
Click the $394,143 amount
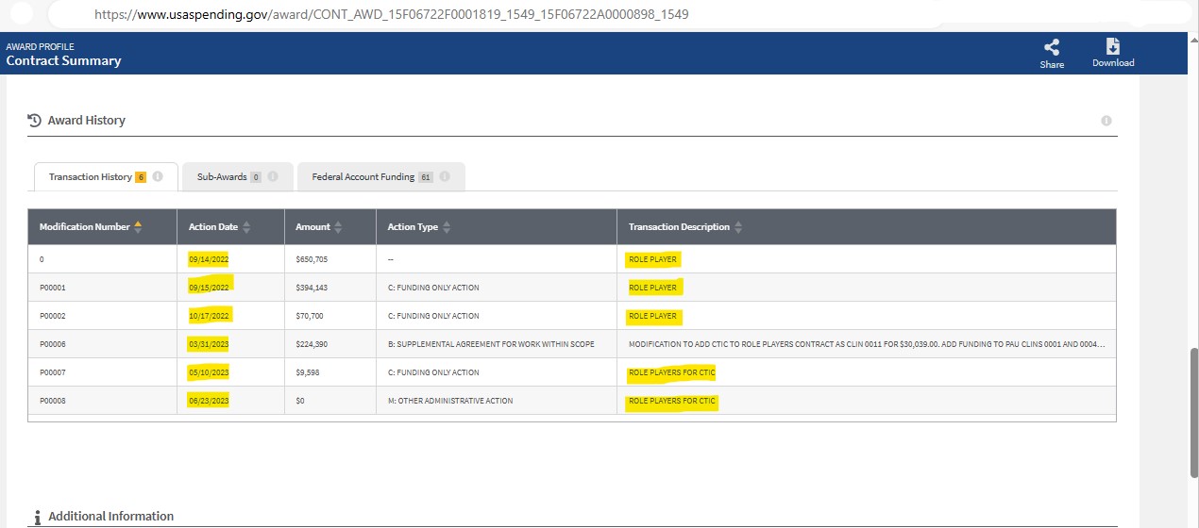(x=312, y=288)
